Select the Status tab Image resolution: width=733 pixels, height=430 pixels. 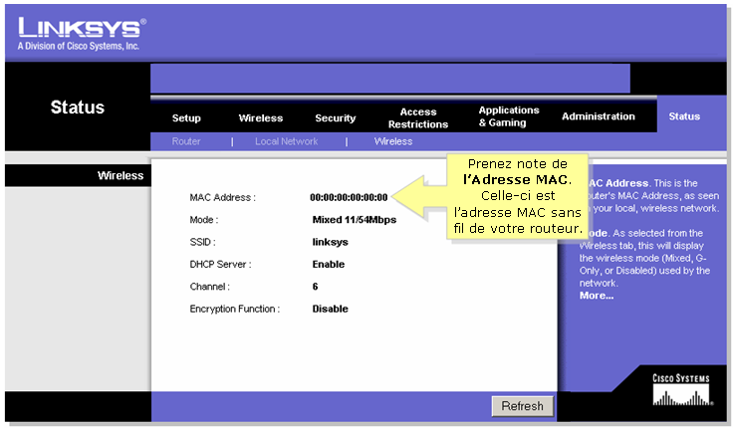click(x=684, y=116)
